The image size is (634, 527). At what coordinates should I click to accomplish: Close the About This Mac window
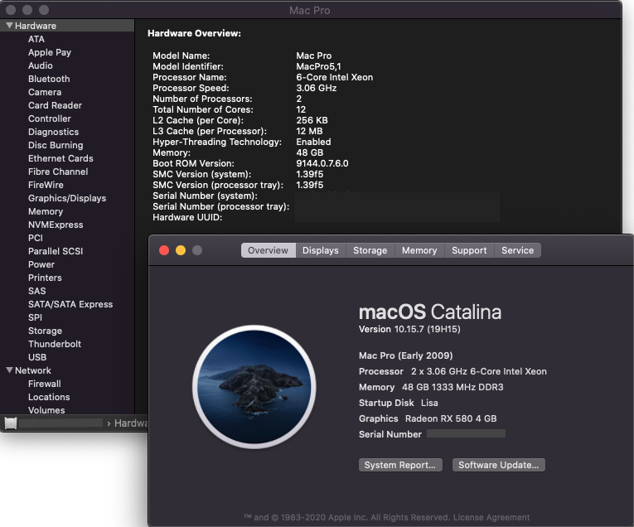164,250
